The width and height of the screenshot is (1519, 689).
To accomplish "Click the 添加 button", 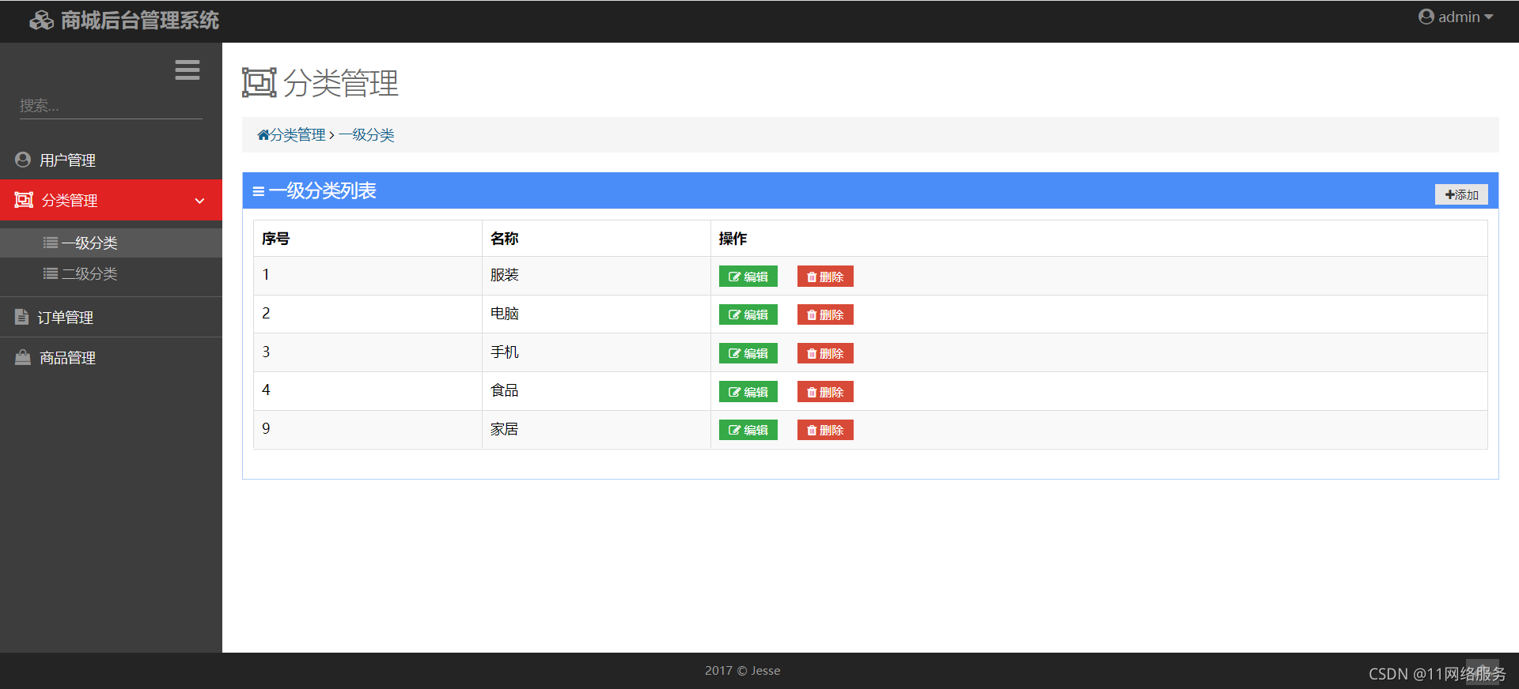I will coord(1461,194).
